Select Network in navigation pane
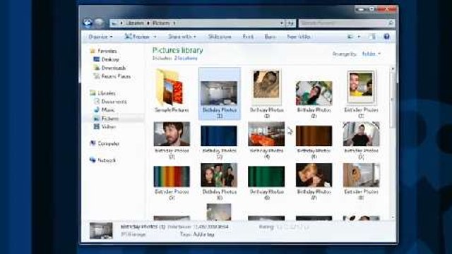 [x=107, y=160]
